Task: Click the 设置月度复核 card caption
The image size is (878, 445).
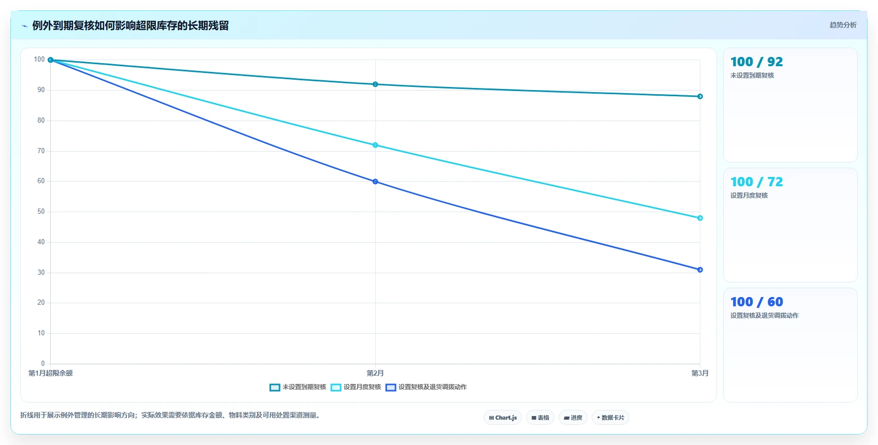Action: coord(749,196)
